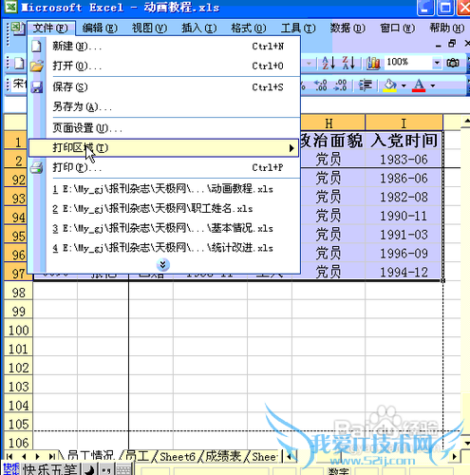
Task: Click the camera icon in toolbar
Action: click(x=453, y=63)
